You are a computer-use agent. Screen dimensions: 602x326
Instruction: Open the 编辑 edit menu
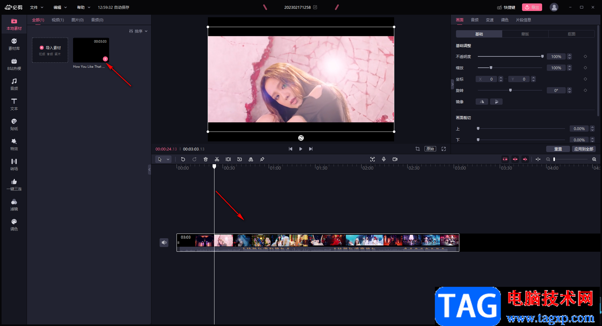[x=60, y=7]
